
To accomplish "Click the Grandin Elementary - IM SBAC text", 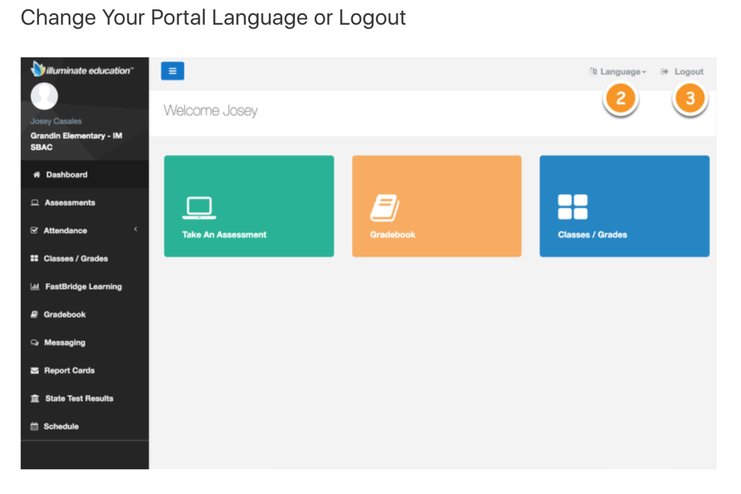I will (x=76, y=142).
